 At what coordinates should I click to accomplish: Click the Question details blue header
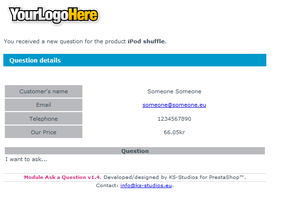[x=135, y=60]
